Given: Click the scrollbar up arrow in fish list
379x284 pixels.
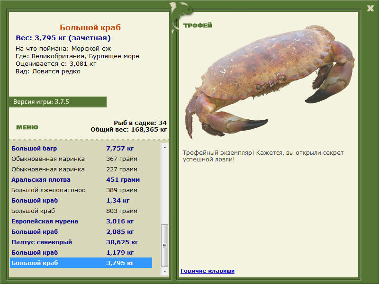Looking at the screenshot, I should click(x=165, y=147).
